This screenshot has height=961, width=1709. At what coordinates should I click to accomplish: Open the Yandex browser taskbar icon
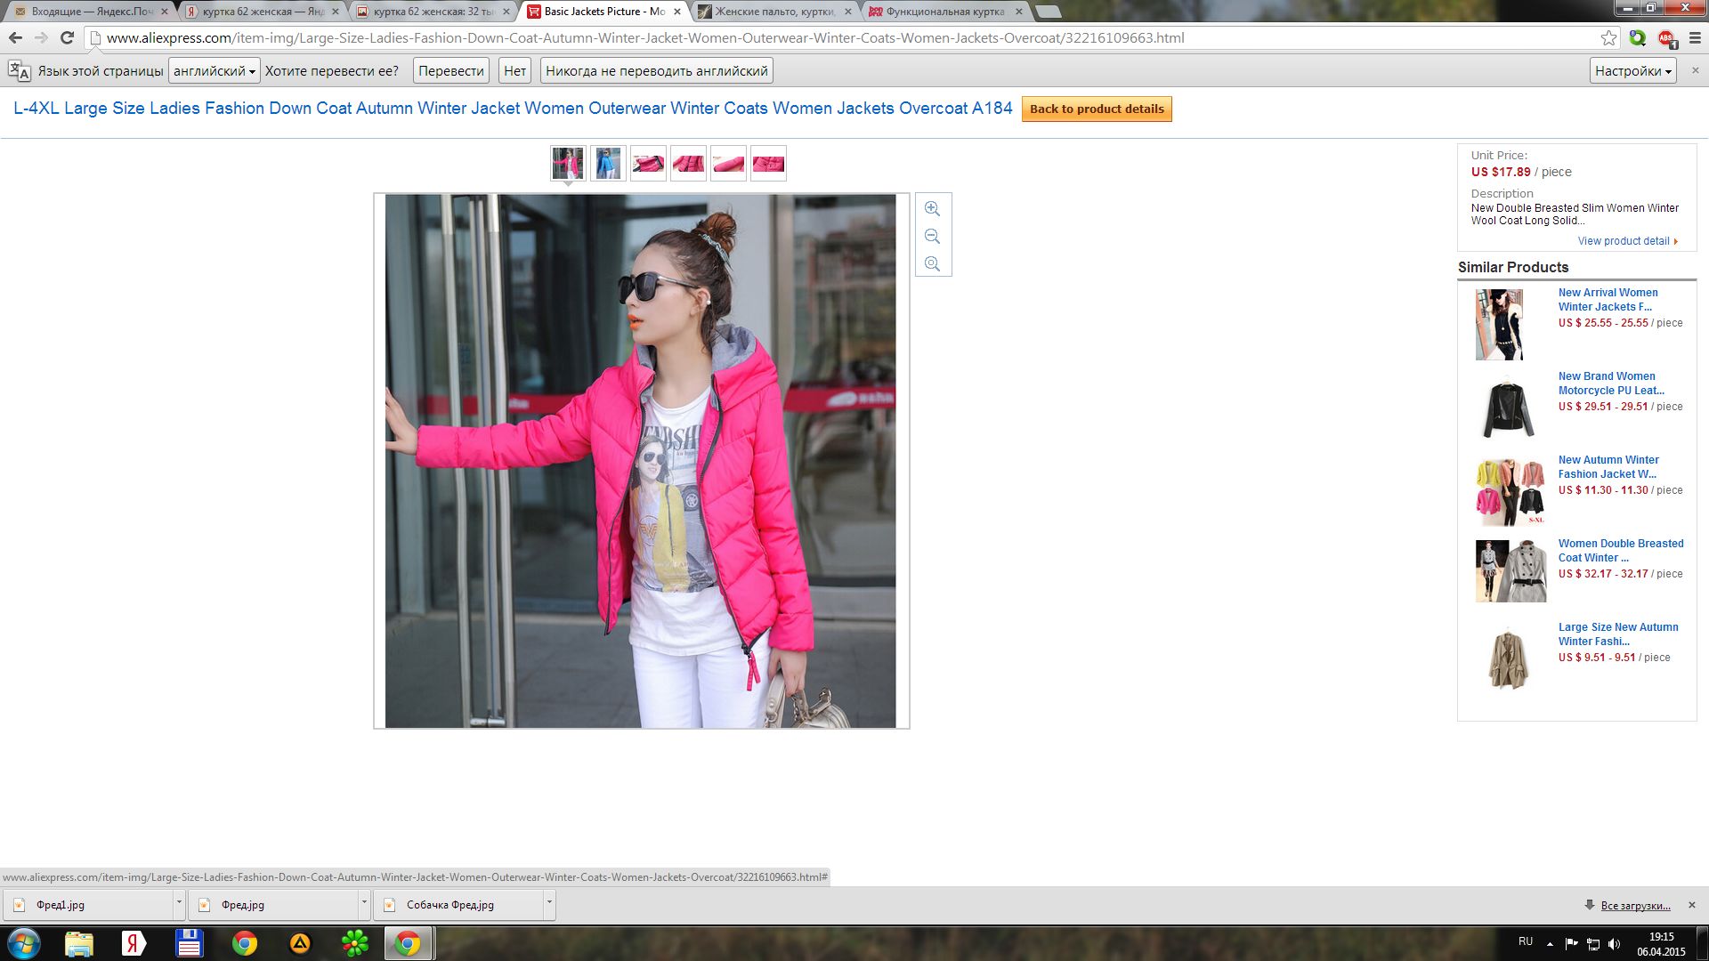[134, 943]
